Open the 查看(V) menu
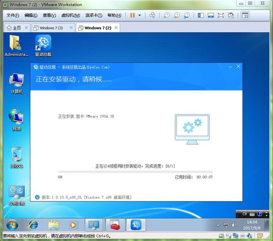The height and width of the screenshot is (241, 273). pyautogui.click(x=50, y=15)
